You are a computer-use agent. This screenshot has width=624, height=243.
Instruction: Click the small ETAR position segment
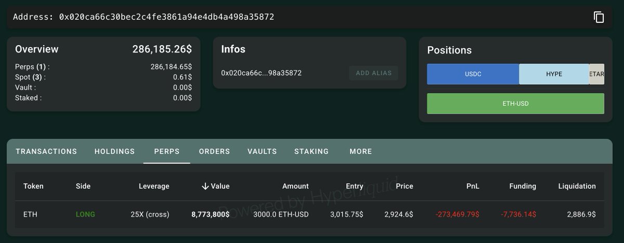pyautogui.click(x=596, y=74)
